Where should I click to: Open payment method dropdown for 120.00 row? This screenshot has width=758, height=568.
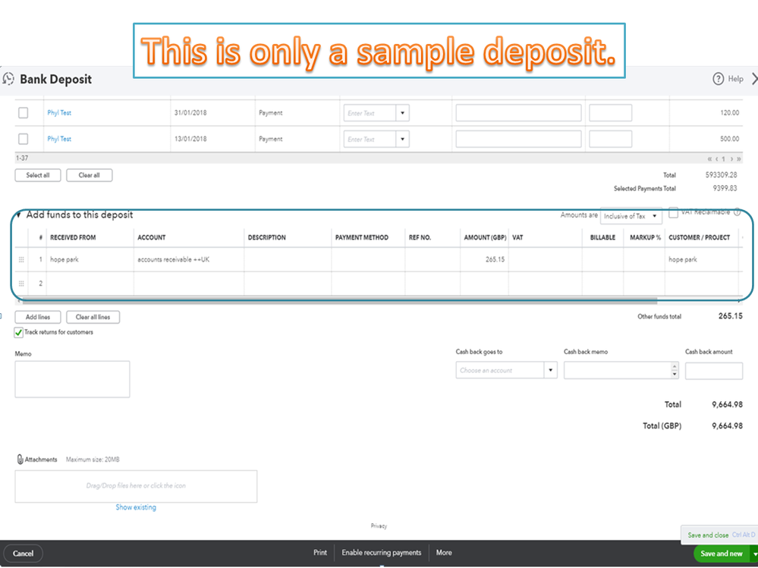tap(402, 113)
